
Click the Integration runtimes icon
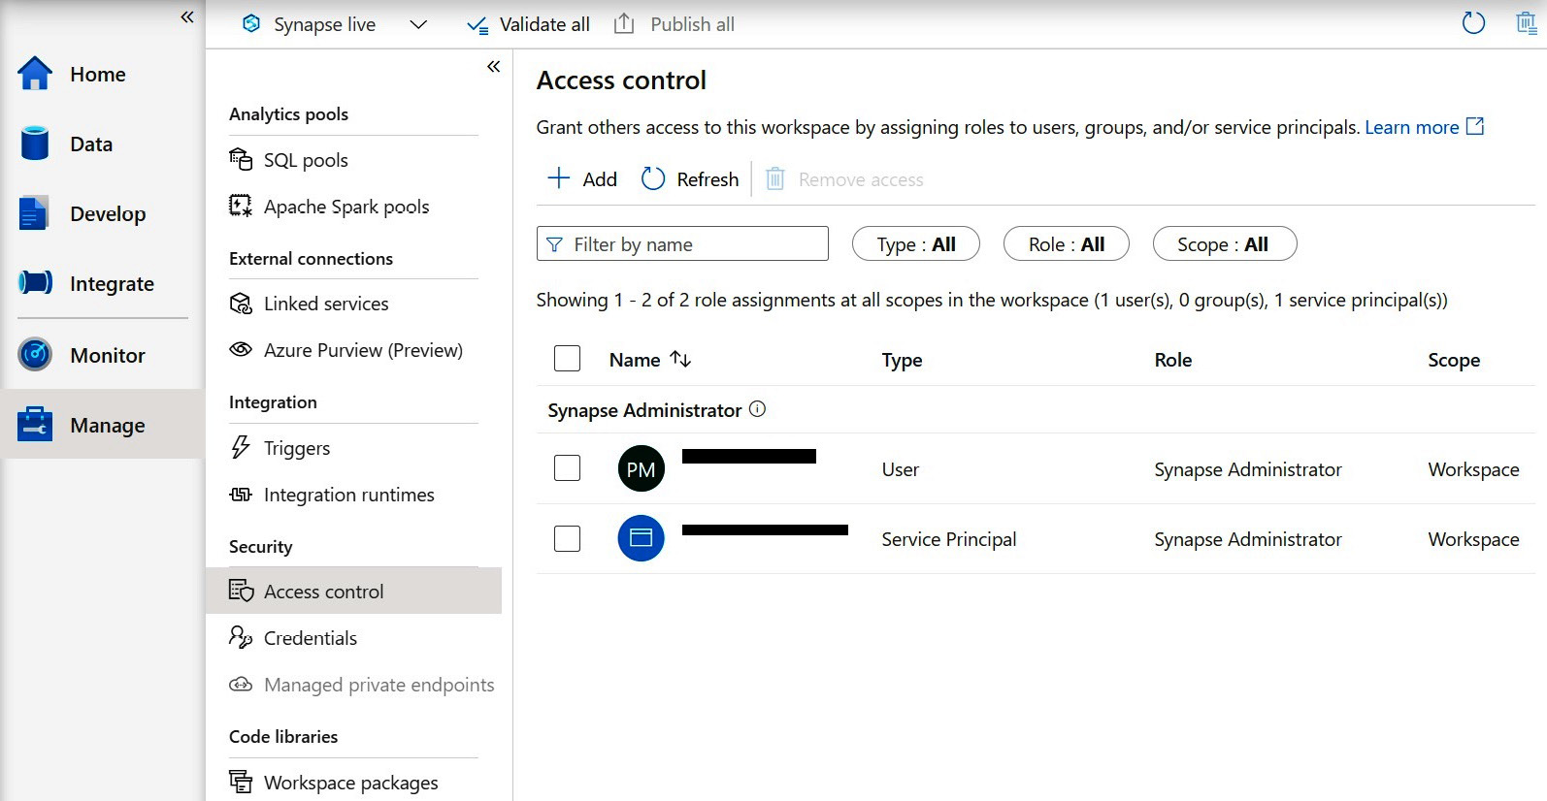(241, 495)
